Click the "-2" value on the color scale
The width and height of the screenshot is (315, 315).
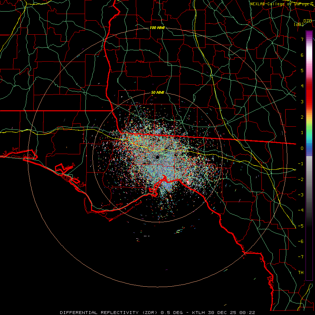click(x=301, y=180)
